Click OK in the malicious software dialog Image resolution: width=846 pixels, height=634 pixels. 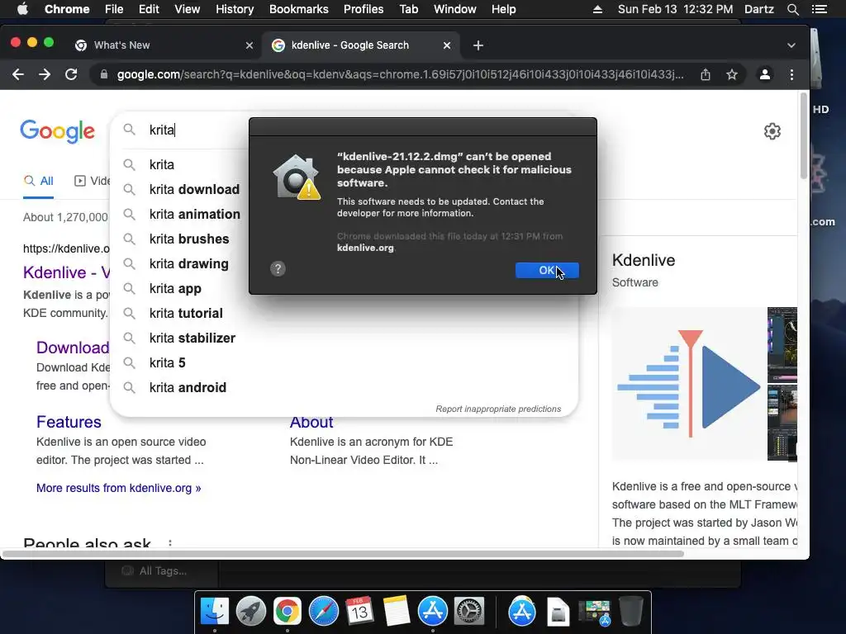tap(547, 270)
